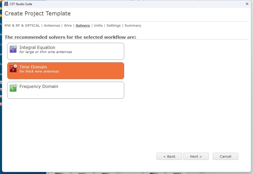Click the "for thick wire antennas" description
The height and width of the screenshot is (174, 253).
pyautogui.click(x=39, y=71)
